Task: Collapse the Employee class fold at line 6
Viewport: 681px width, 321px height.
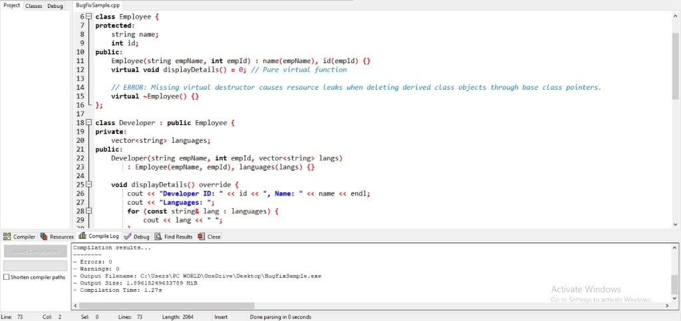Action: (x=88, y=17)
